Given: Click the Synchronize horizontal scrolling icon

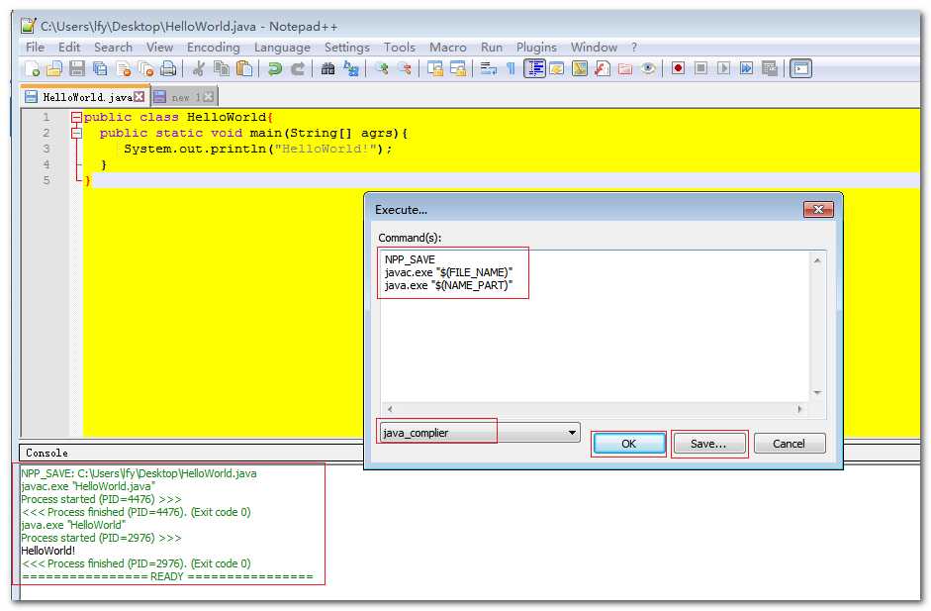Looking at the screenshot, I should pyautogui.click(x=458, y=69).
